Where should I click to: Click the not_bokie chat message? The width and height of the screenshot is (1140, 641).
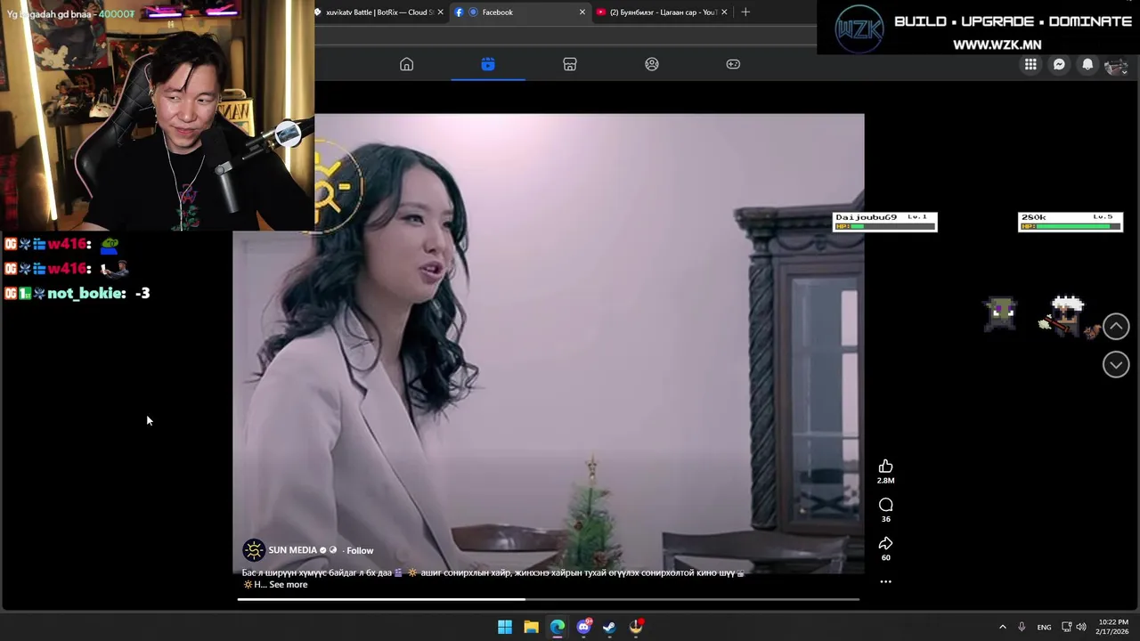click(77, 293)
